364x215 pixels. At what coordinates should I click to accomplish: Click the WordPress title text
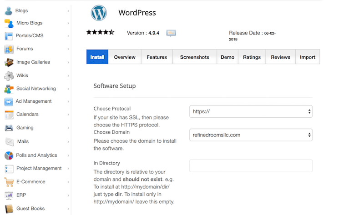pyautogui.click(x=137, y=13)
